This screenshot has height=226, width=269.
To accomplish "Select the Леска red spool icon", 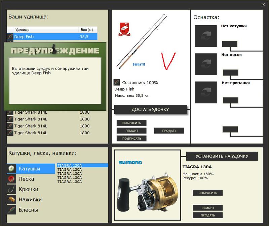I will click(11, 179).
